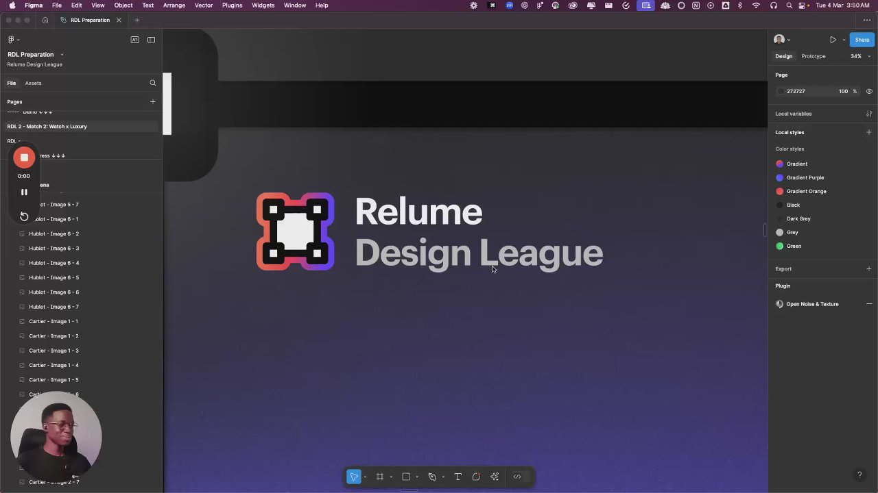Select the Text tool
Image resolution: width=878 pixels, height=493 pixels.
tap(458, 477)
